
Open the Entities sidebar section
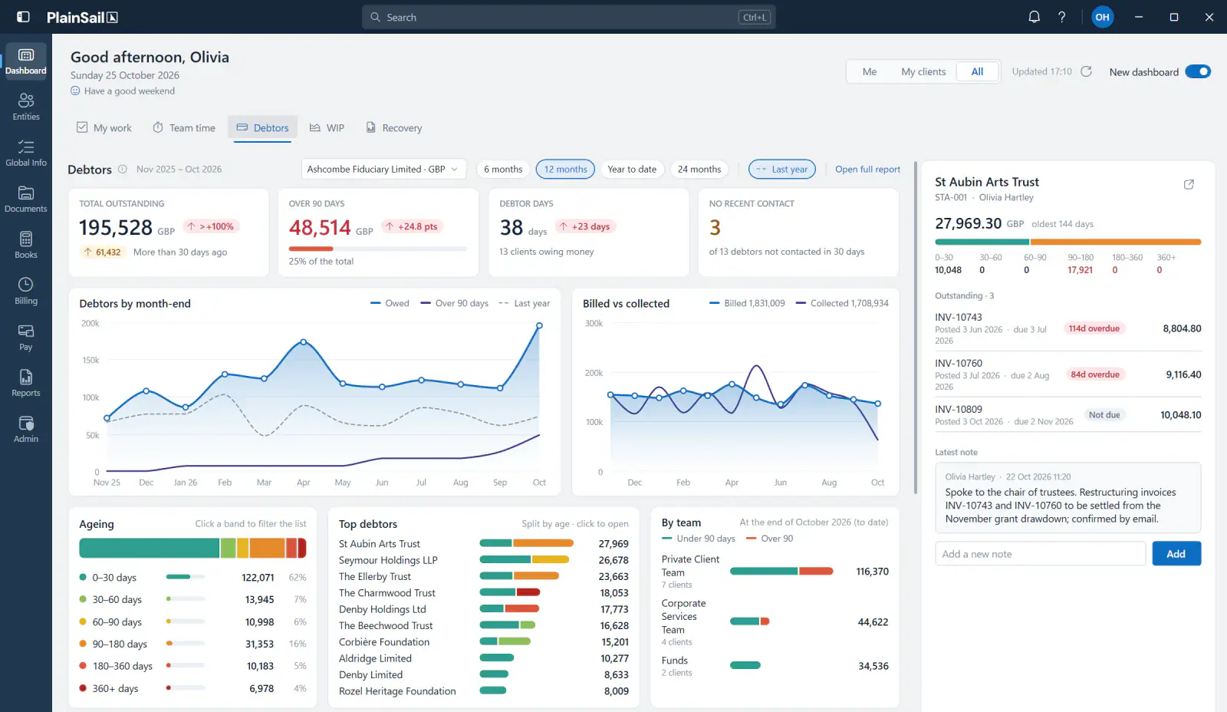pyautogui.click(x=26, y=107)
